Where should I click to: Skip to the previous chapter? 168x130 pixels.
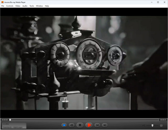97,125
